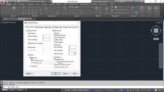Click the binoculars search icon in InfoCenter
Image resolution: width=164 pixels, height=92 pixels.
(116, 2)
